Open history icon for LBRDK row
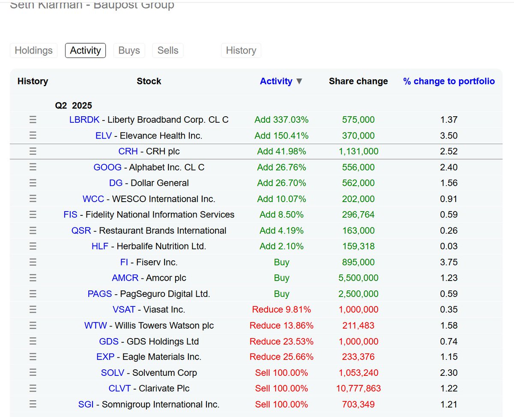514x417 pixels. (x=33, y=120)
